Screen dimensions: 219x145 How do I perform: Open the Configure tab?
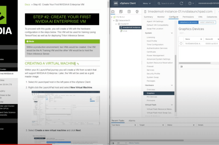coord(174,17)
